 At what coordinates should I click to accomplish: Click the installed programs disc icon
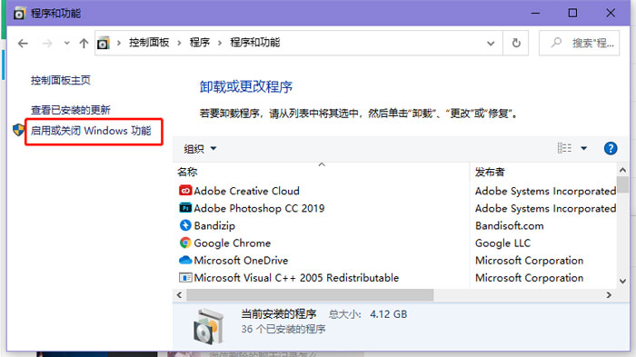[x=208, y=326]
